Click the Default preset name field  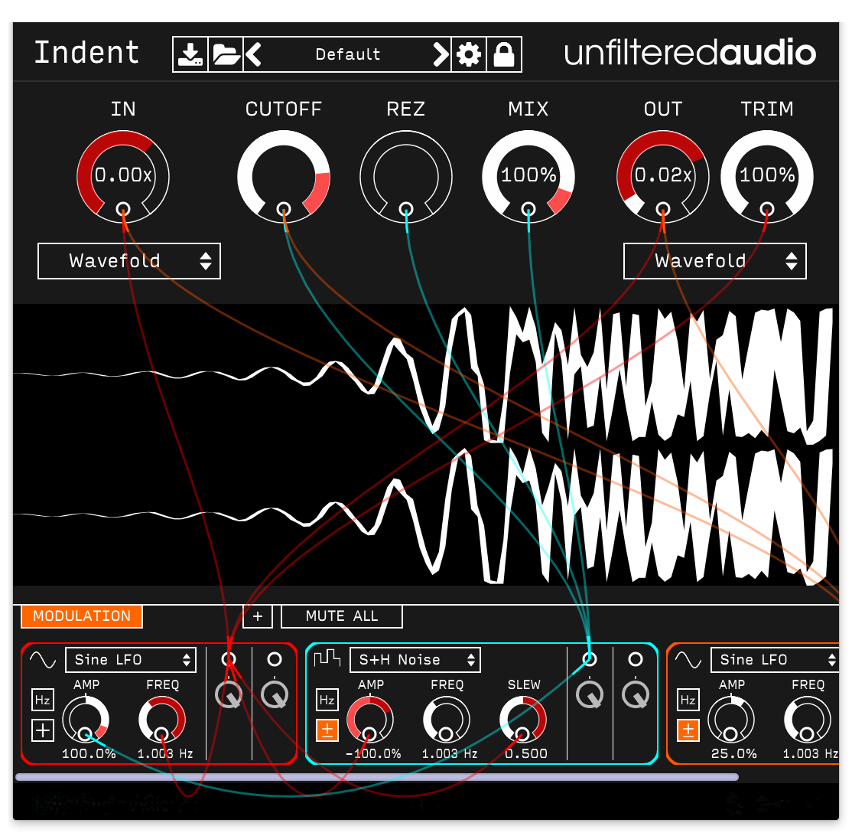pyautogui.click(x=348, y=54)
